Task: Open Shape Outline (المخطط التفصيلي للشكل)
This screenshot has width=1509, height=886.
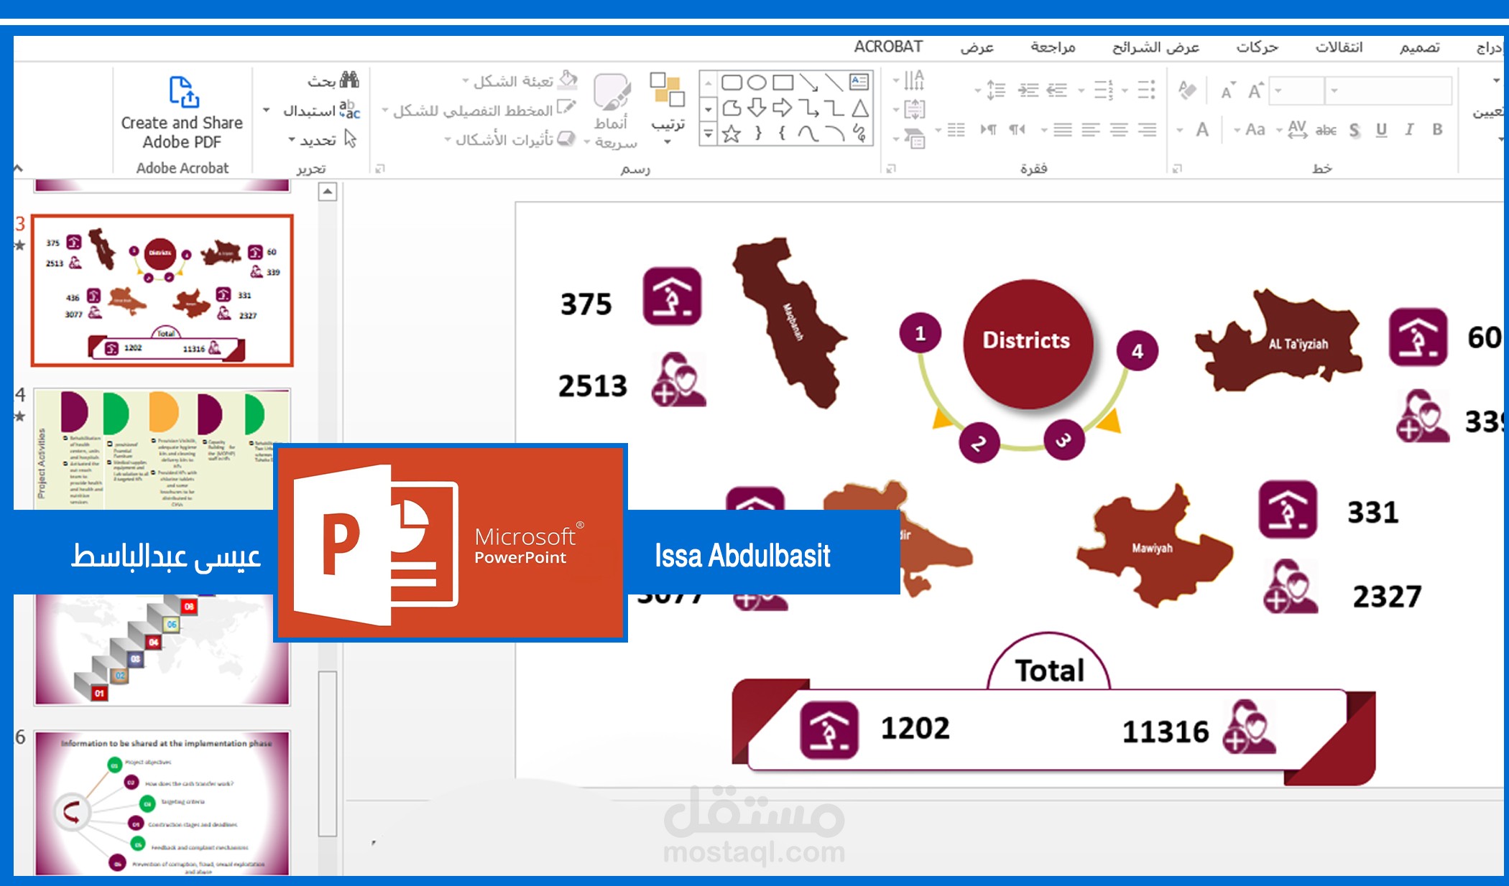Action: (479, 110)
